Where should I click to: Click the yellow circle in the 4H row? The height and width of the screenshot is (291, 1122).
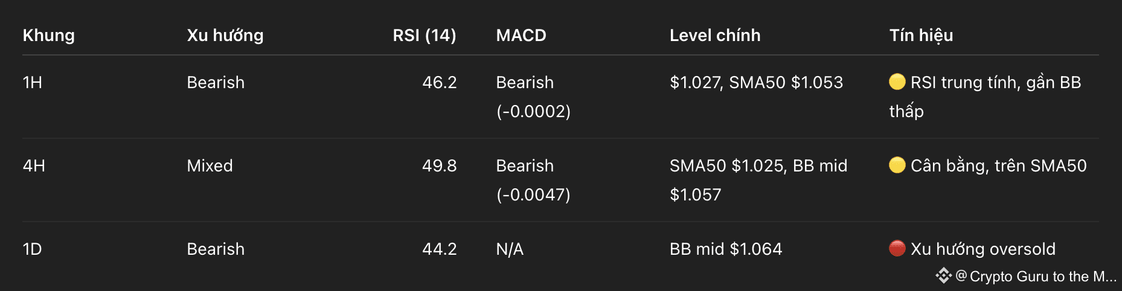897,165
